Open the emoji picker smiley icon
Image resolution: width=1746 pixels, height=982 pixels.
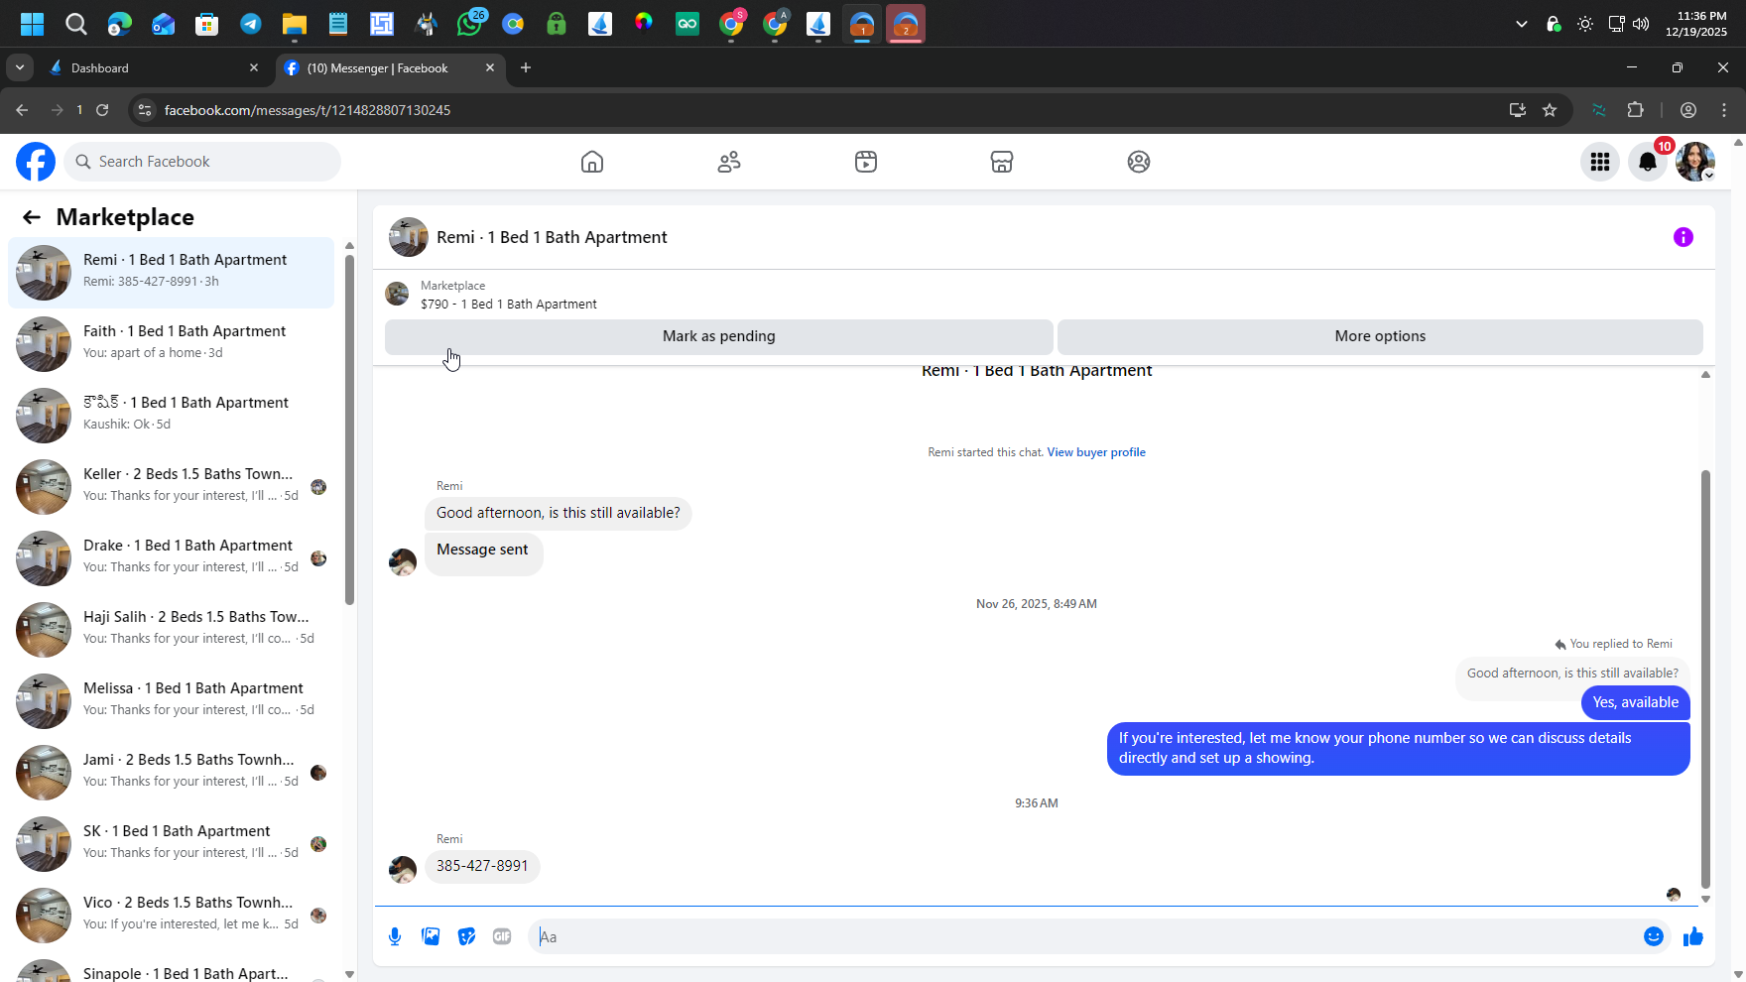click(1654, 936)
